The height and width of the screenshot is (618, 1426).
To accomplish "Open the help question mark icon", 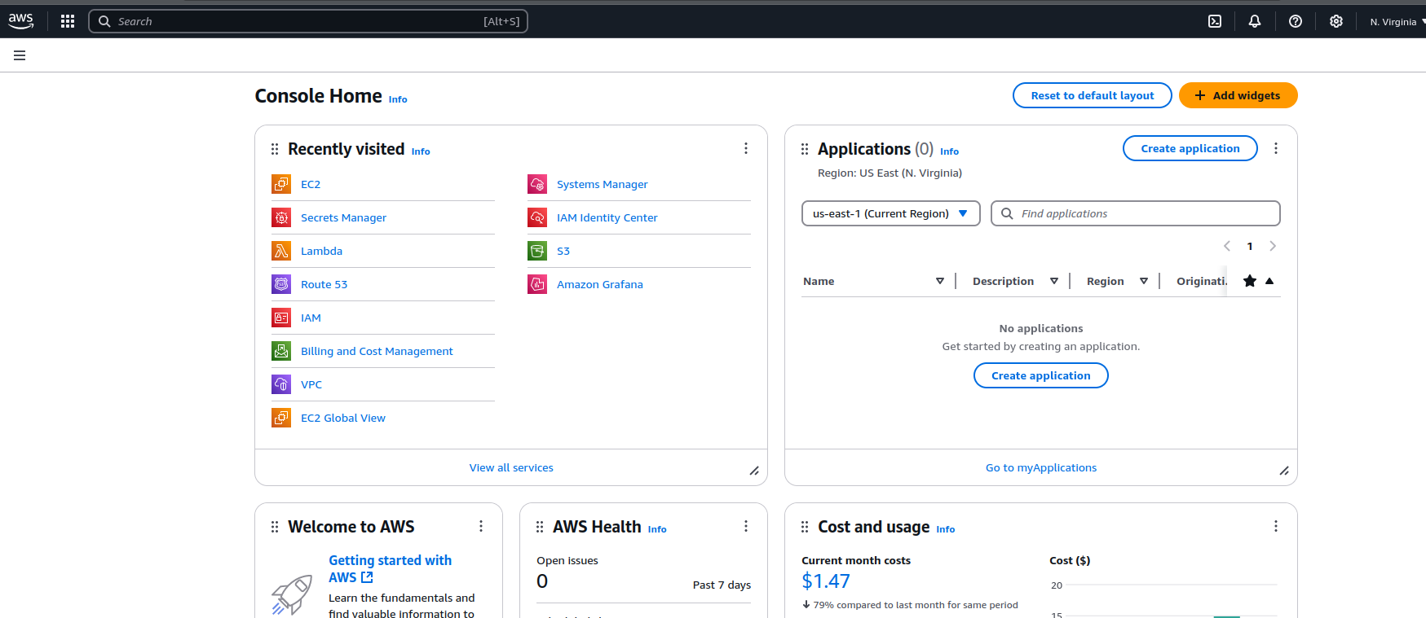I will point(1296,22).
